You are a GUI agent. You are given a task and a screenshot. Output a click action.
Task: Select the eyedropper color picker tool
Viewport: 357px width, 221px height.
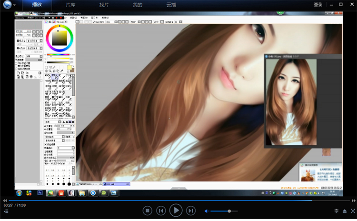click(62, 71)
